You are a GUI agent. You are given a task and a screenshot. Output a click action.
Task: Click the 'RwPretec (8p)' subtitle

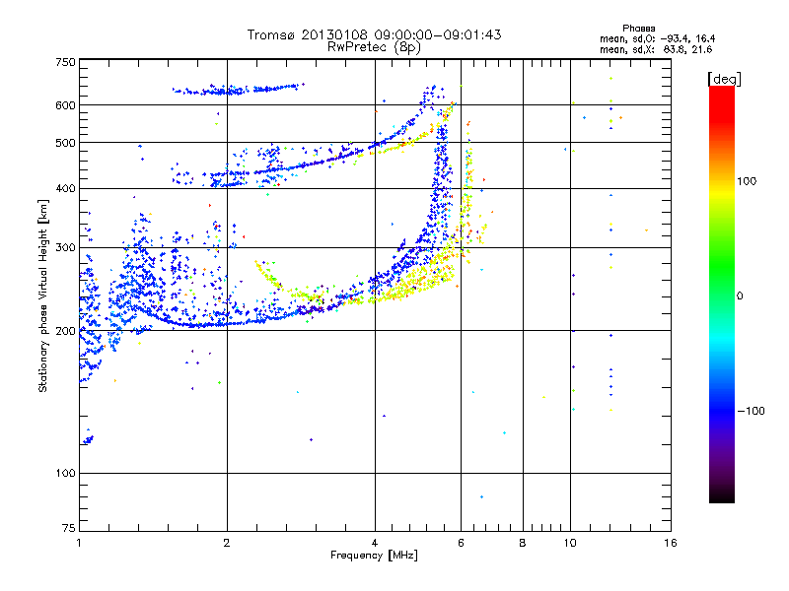[x=374, y=47]
